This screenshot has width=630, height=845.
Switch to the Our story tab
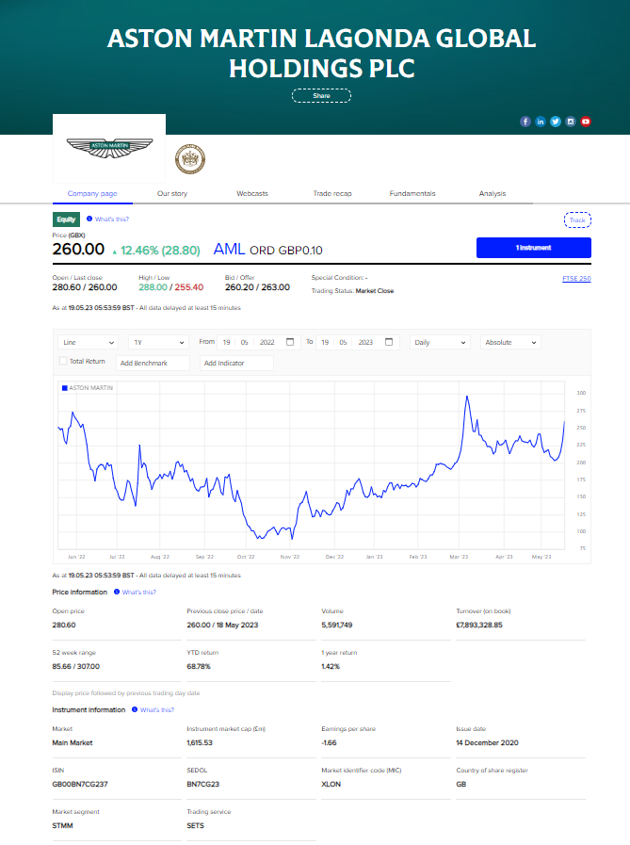click(172, 193)
